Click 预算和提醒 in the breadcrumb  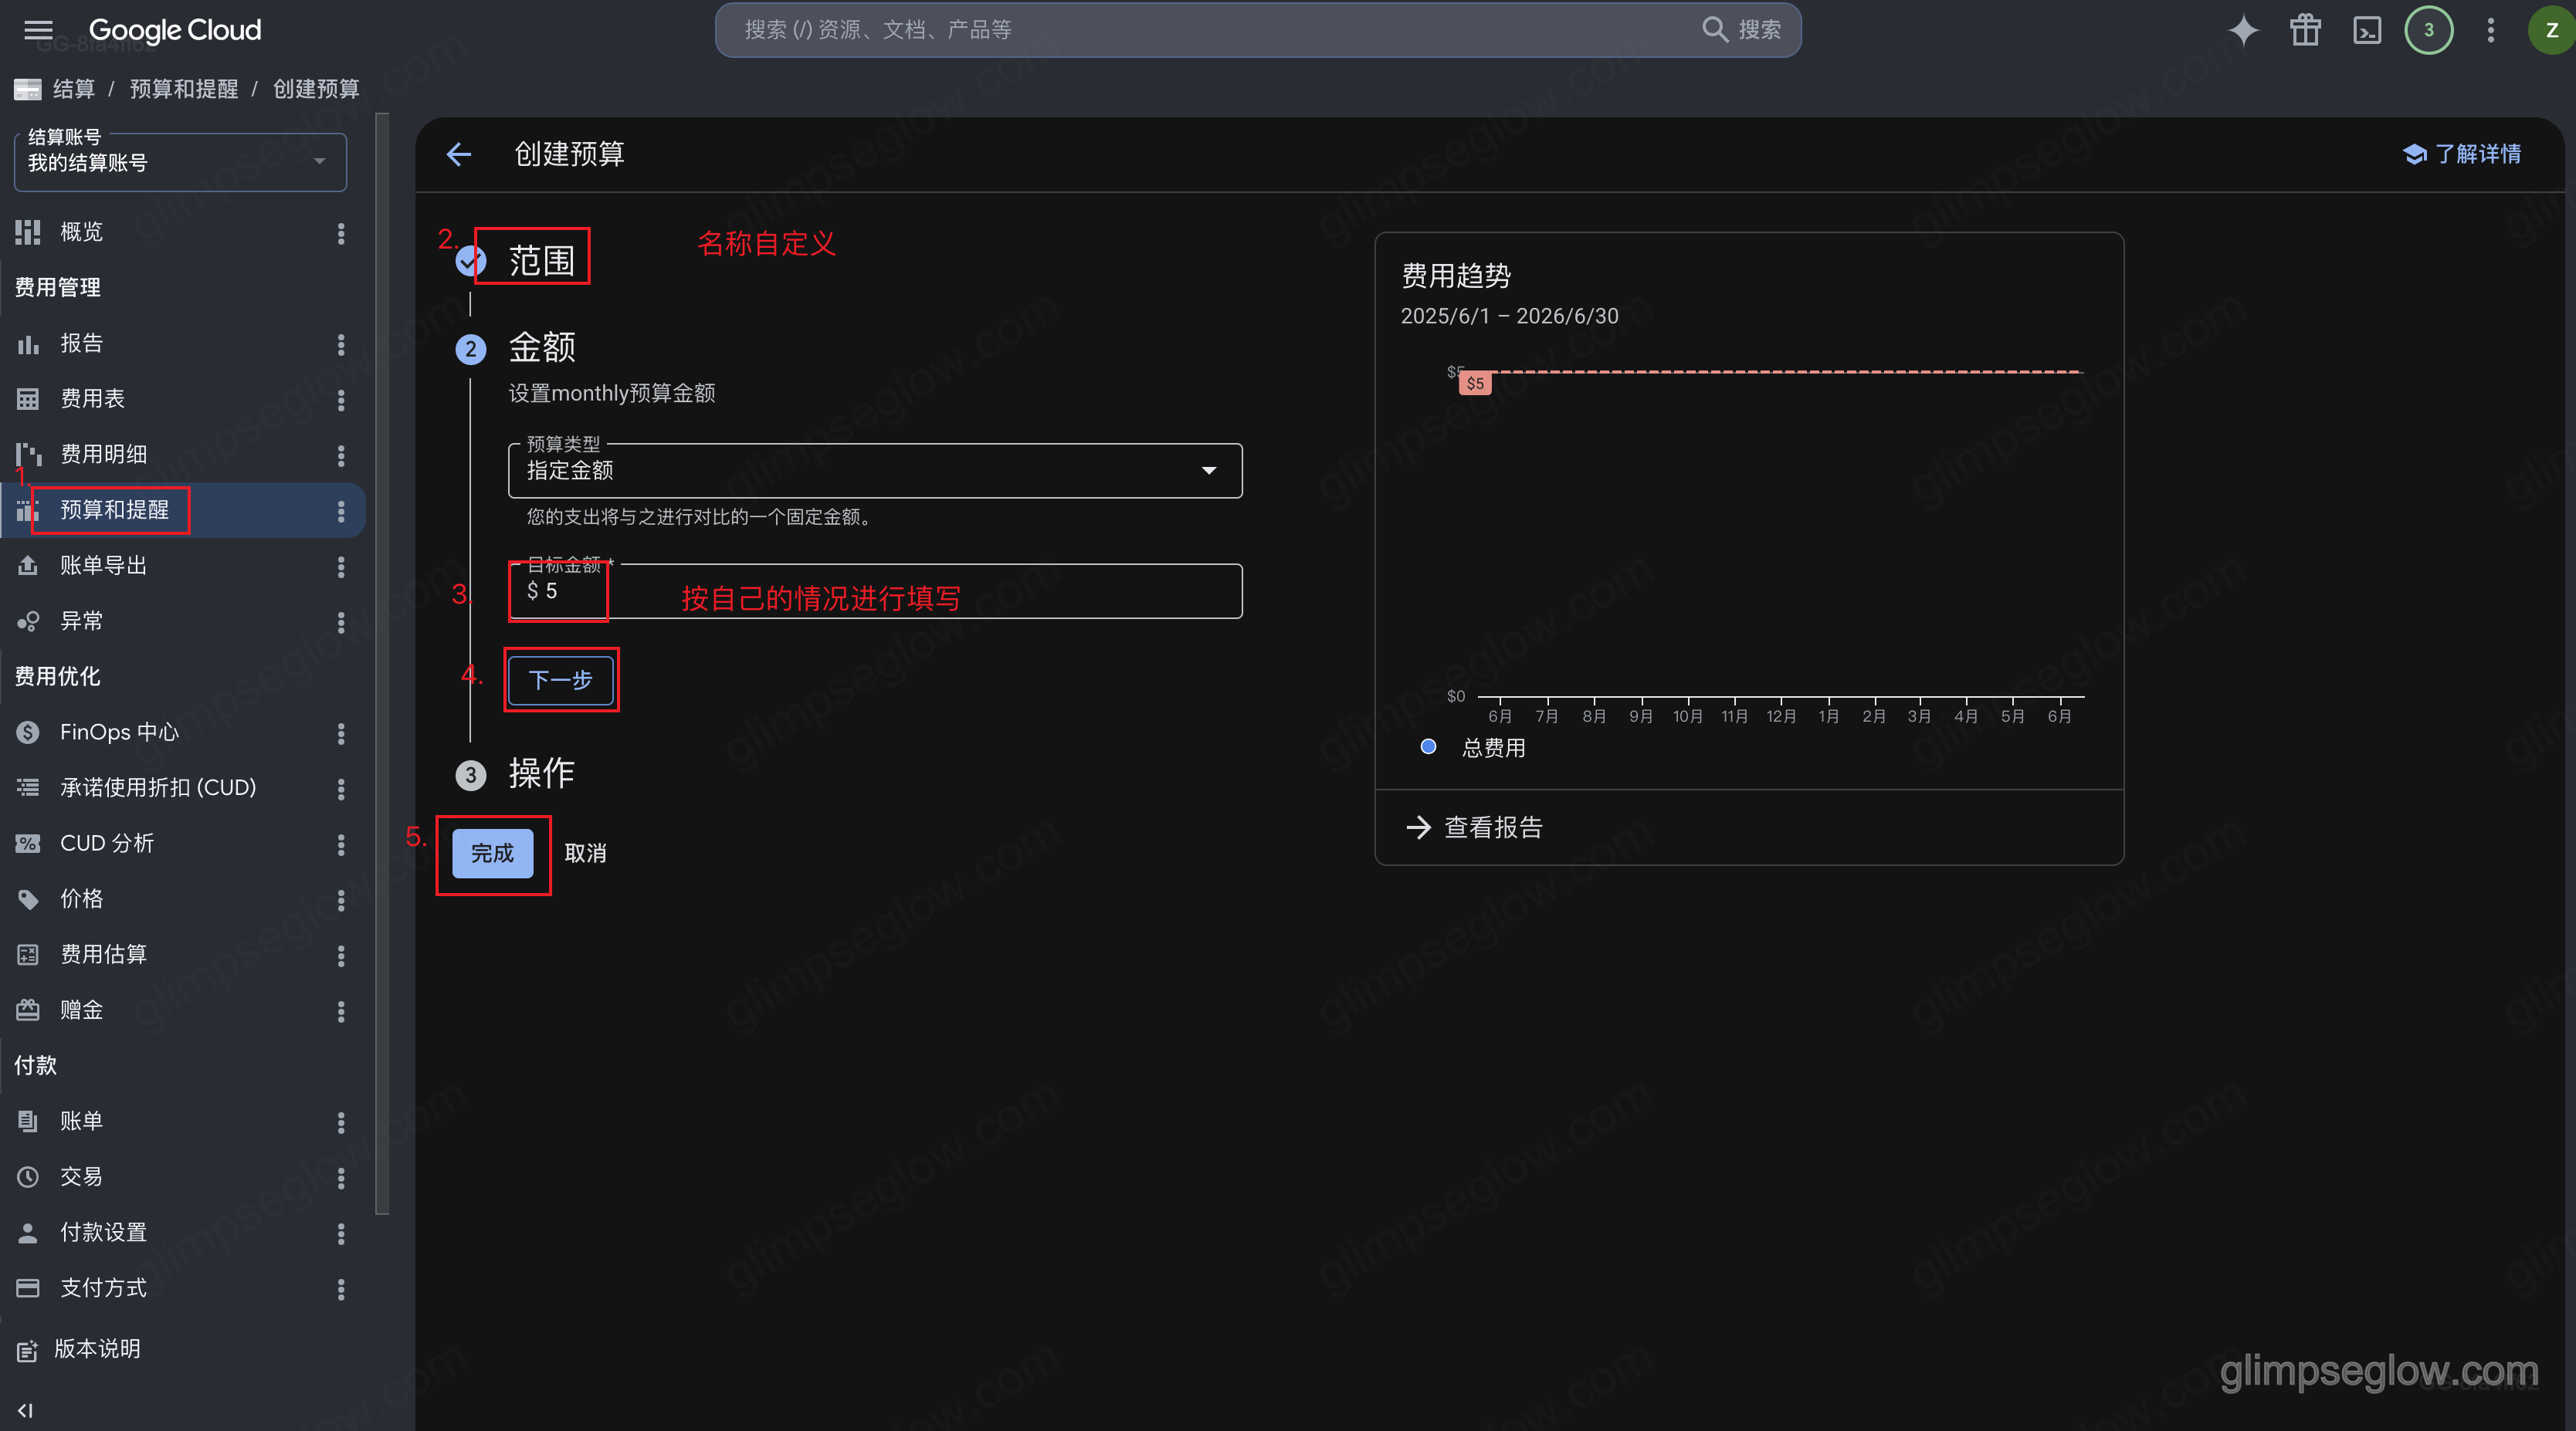[183, 89]
